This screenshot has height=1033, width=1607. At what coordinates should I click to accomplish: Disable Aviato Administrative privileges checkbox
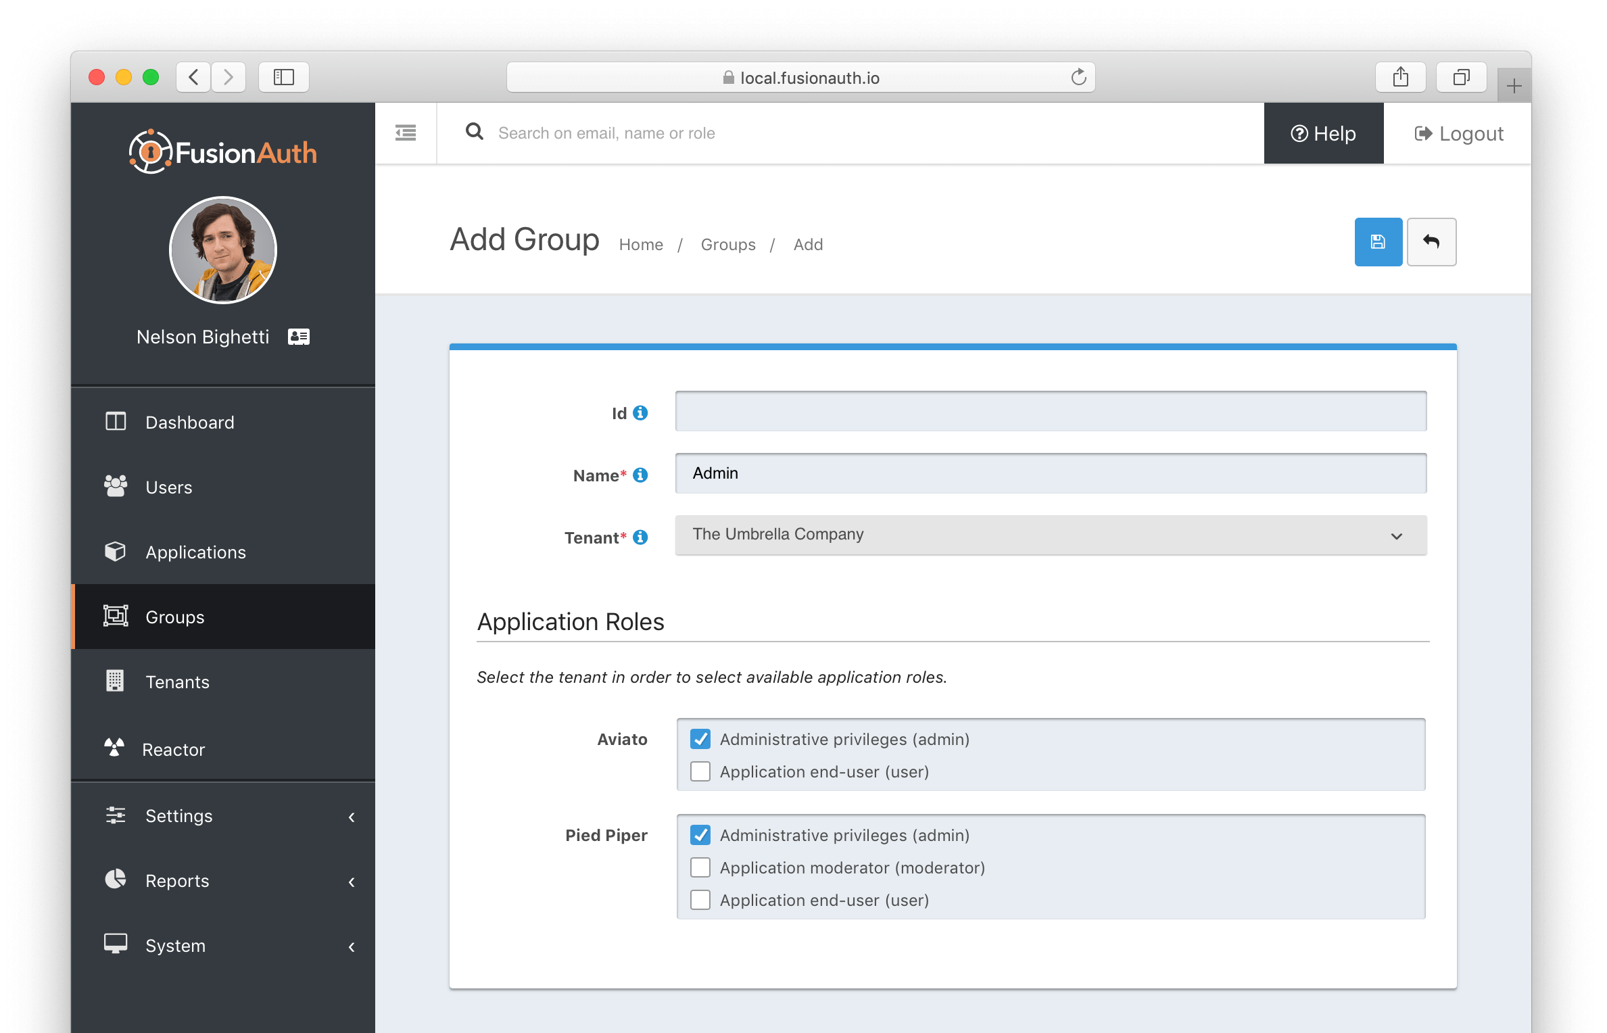pos(698,739)
